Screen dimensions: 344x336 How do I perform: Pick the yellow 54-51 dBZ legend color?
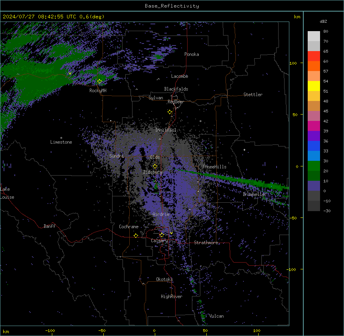coord(314,86)
